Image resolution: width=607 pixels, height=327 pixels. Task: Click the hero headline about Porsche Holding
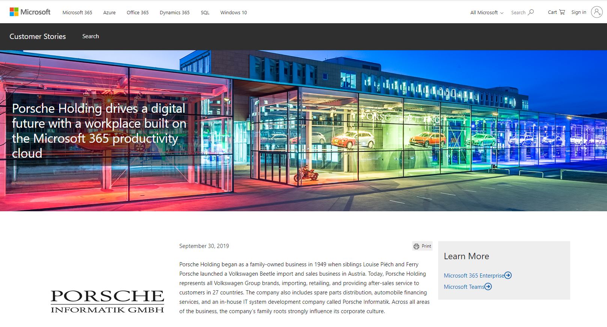pos(99,131)
